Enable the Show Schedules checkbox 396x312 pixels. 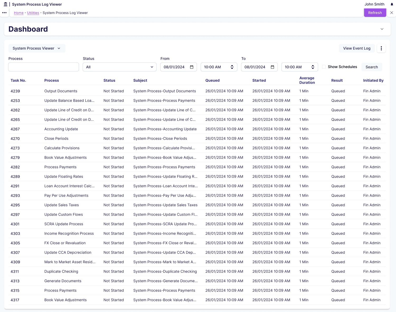[x=324, y=67]
